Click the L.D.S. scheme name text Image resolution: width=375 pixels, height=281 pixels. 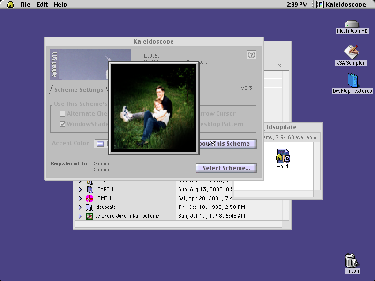click(x=151, y=56)
